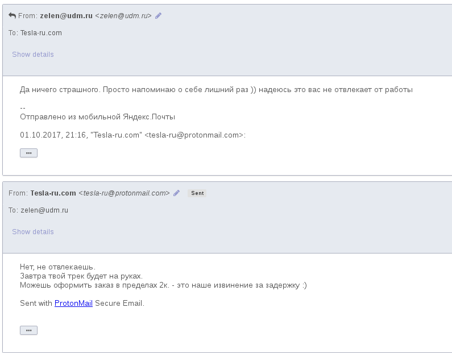Expand quoted text in the first message

pos(28,153)
